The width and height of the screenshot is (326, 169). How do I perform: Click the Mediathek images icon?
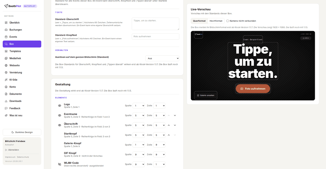coord(6,58)
